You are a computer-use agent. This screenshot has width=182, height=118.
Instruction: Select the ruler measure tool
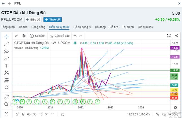[x=6, y=97]
